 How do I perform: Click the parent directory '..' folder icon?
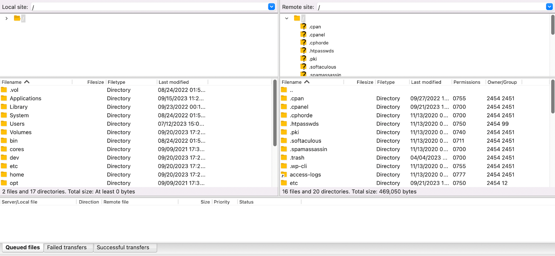click(x=284, y=90)
